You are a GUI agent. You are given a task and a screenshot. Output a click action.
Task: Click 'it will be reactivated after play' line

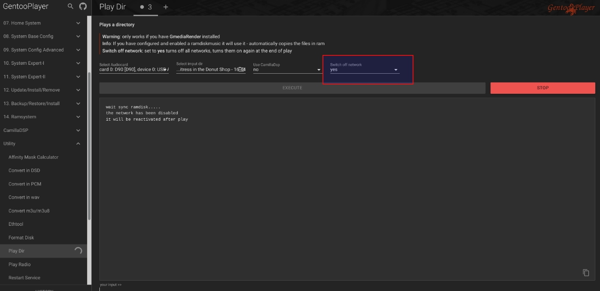tap(147, 119)
